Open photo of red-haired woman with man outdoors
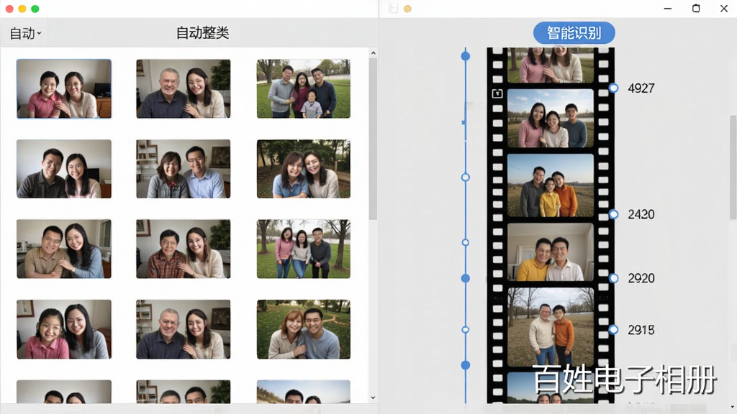 (304, 329)
